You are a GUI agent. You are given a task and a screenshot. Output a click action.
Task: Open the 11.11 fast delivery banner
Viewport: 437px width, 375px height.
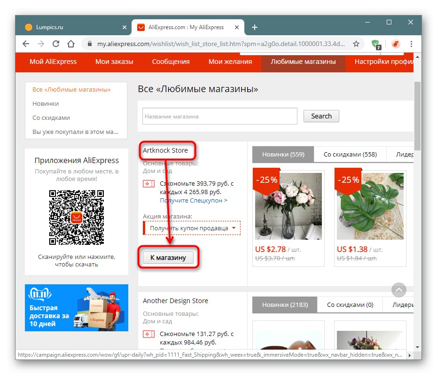click(x=77, y=308)
